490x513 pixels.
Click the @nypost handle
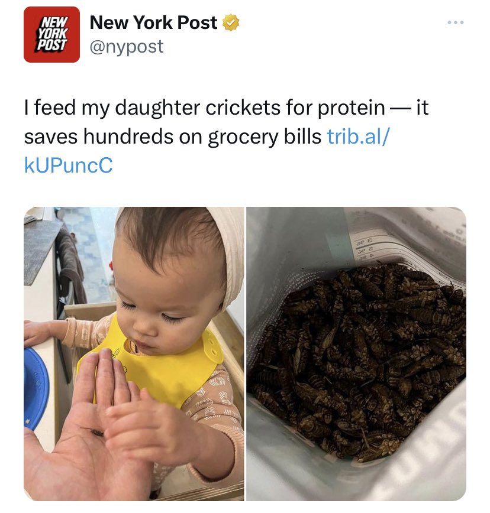pos(126,47)
